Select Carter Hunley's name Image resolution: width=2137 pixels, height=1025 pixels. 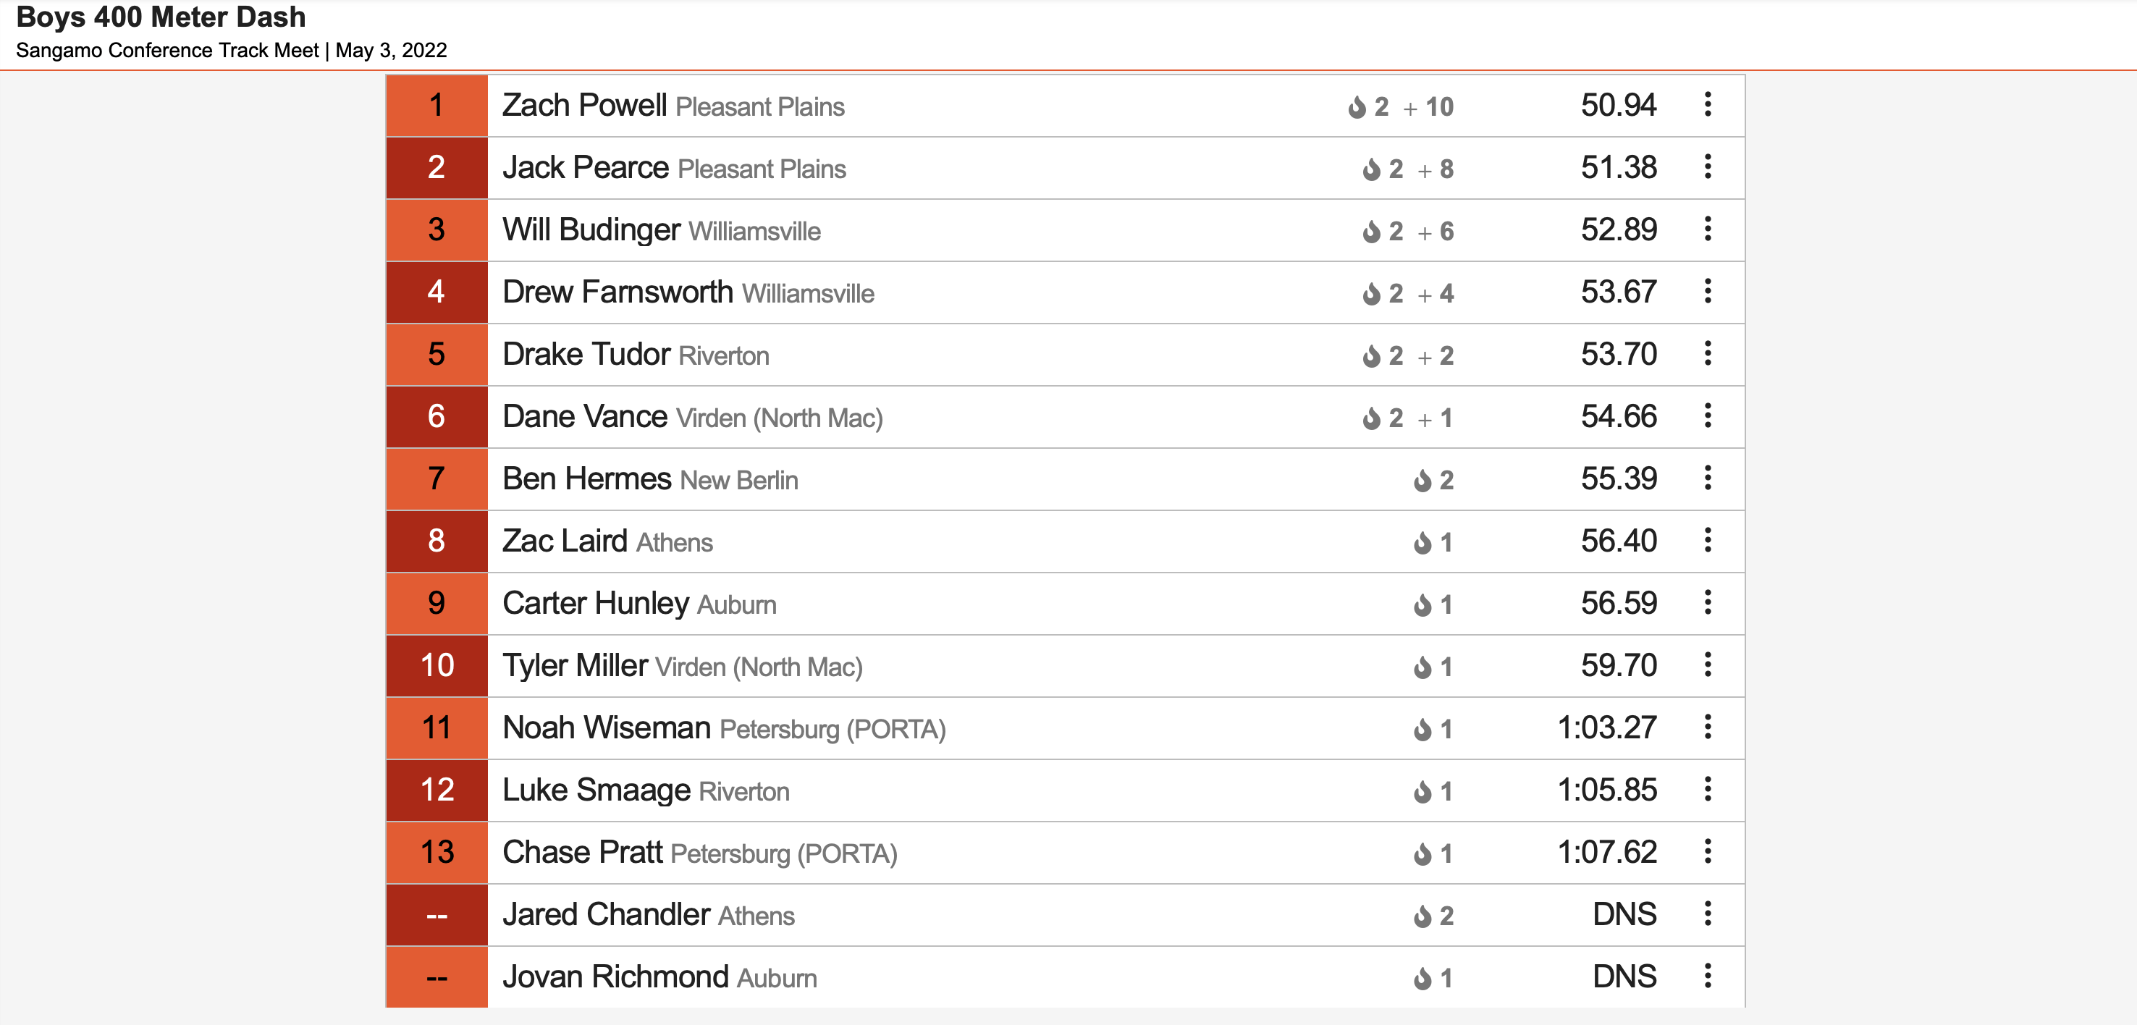[x=596, y=604]
